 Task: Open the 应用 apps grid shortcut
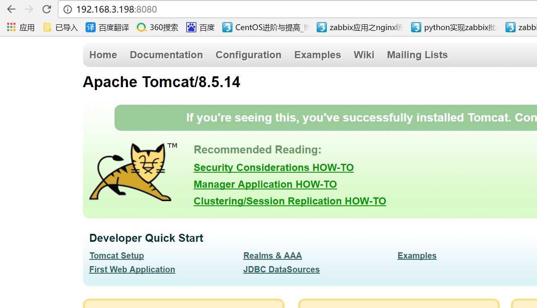(x=21, y=28)
